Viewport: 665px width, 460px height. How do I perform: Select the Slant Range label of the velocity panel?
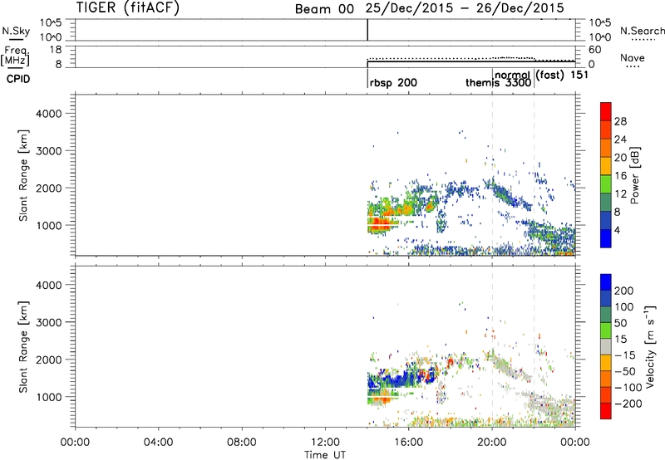23,347
